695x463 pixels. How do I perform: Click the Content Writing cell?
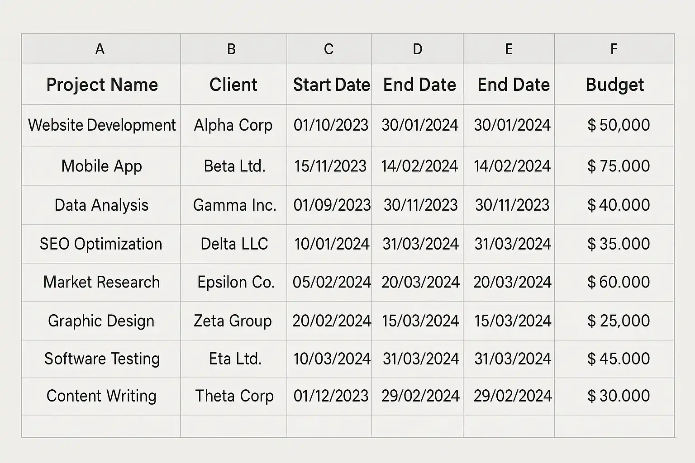tap(101, 396)
